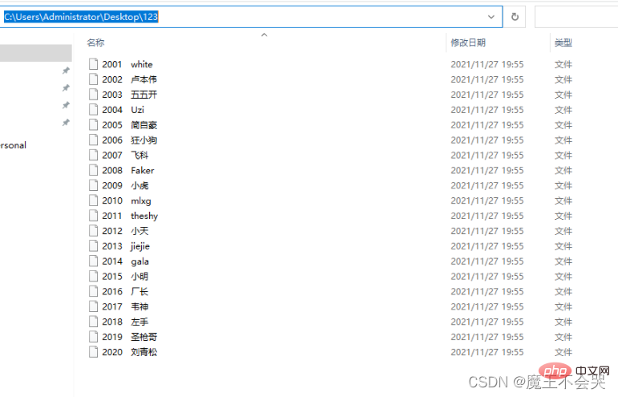Screen dimensions: 618x397
Task: Click the modified date of file 2010 mlxg
Action: point(487,201)
